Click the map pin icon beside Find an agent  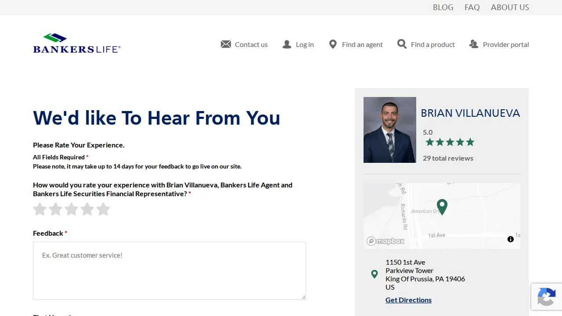[333, 44]
